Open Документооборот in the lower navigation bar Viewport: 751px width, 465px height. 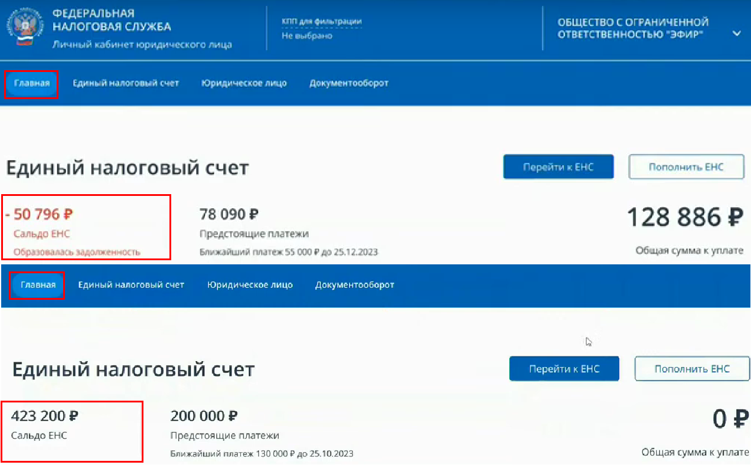(x=355, y=285)
